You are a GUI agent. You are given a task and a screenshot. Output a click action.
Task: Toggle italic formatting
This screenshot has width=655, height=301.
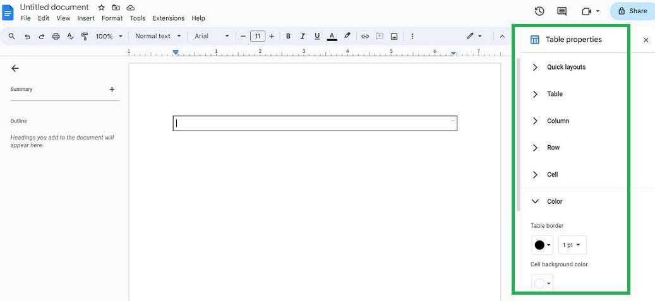tap(303, 37)
